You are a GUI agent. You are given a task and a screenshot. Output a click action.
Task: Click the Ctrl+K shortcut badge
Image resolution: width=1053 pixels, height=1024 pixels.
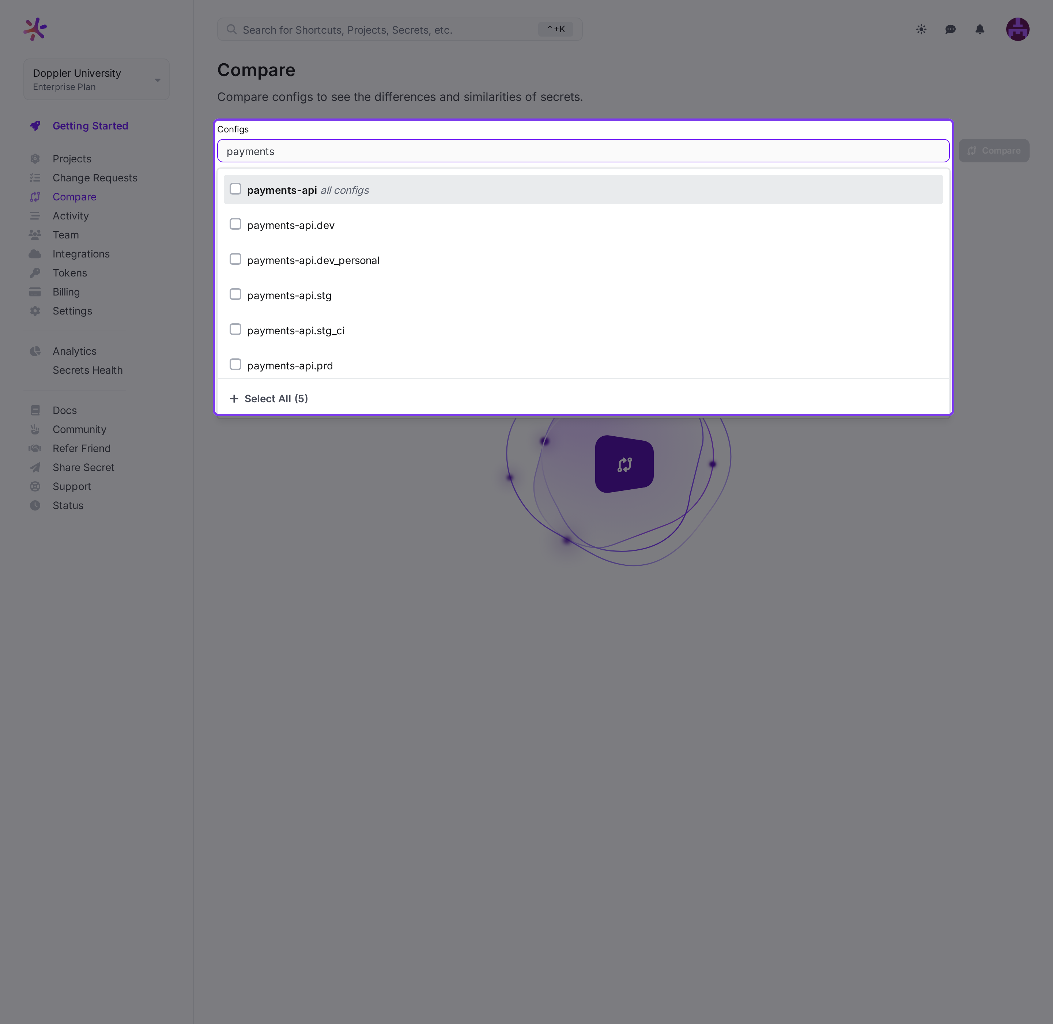pyautogui.click(x=555, y=30)
